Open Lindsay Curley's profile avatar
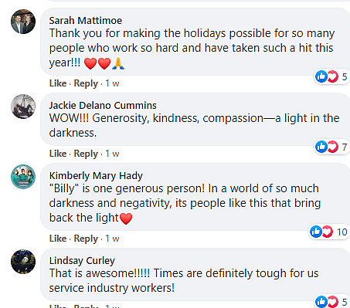 click(23, 262)
